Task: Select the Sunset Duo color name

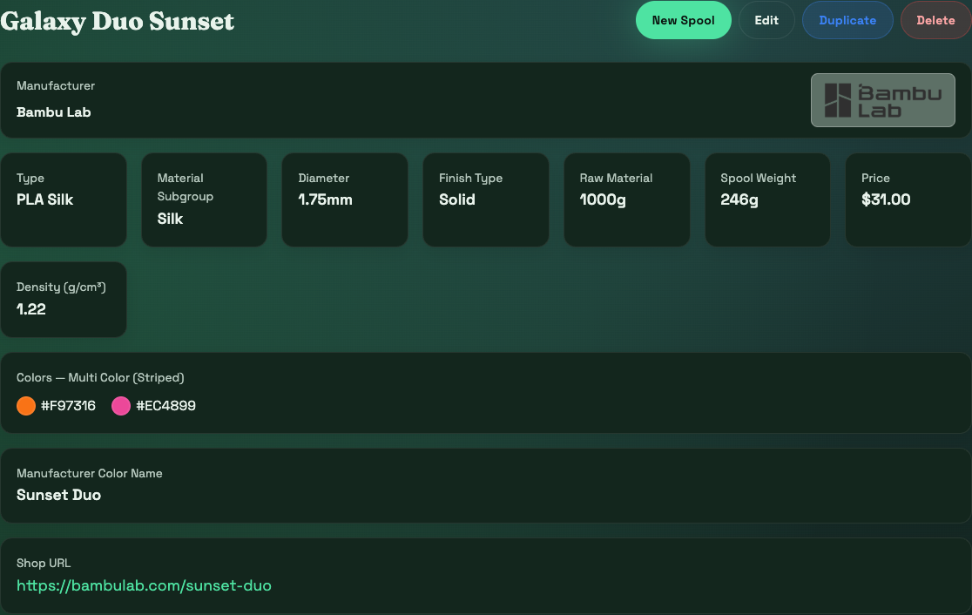Action: tap(59, 495)
